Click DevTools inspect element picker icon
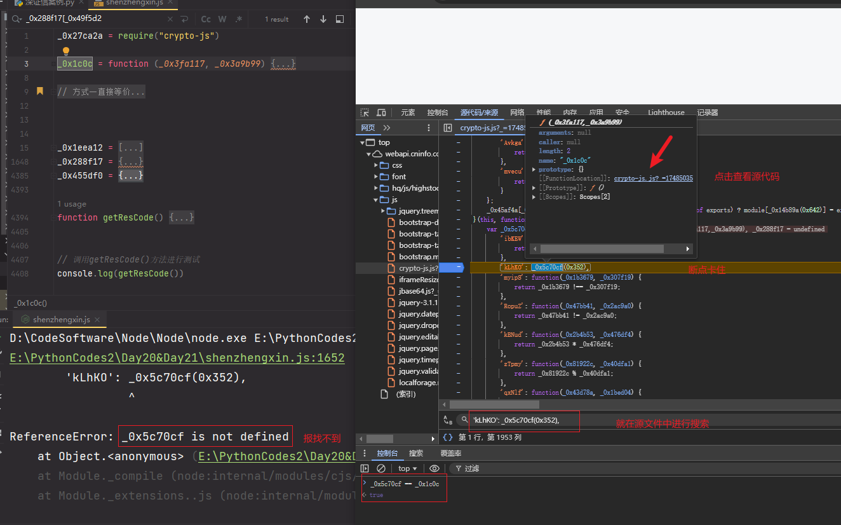The width and height of the screenshot is (841, 525). click(x=365, y=112)
